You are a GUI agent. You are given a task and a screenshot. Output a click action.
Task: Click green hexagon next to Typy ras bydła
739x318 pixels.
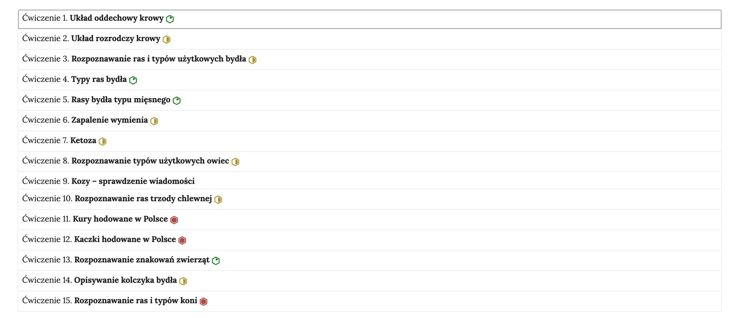[x=133, y=80]
